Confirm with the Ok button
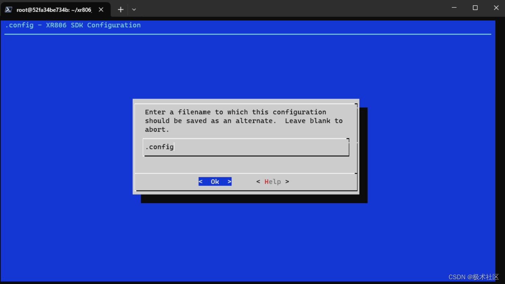 pos(215,181)
